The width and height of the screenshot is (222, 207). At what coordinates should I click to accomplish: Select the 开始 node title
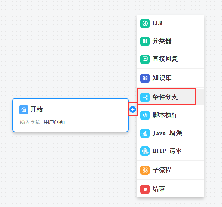tap(37, 109)
